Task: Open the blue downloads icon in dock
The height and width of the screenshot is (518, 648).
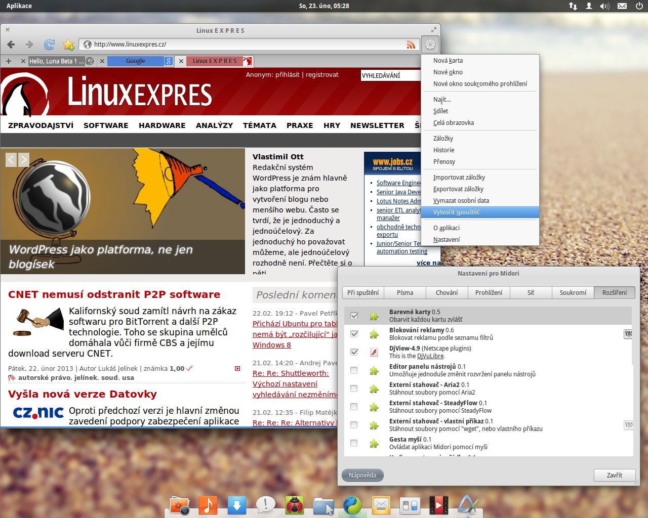Action: (x=236, y=505)
